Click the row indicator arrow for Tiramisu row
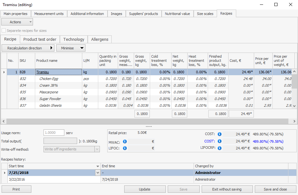This screenshot has width=298, height=195. click(4, 72)
